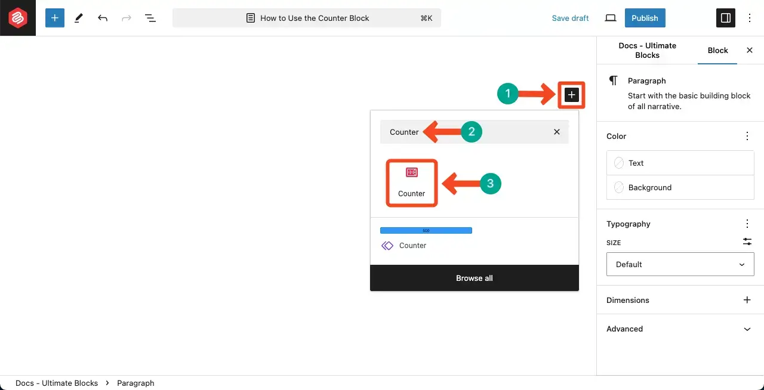Select the pencil Tools icon
This screenshot has height=390, width=764.
[x=79, y=18]
